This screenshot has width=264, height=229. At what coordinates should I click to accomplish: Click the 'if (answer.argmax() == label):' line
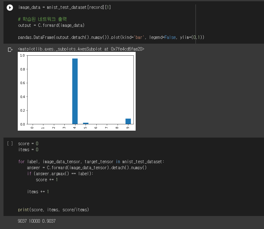(x=60, y=174)
